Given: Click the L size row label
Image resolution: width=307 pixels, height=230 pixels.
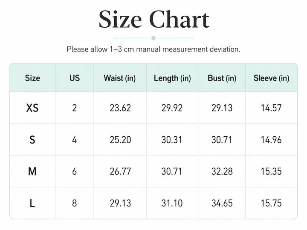Looking at the screenshot, I should pos(32,204).
